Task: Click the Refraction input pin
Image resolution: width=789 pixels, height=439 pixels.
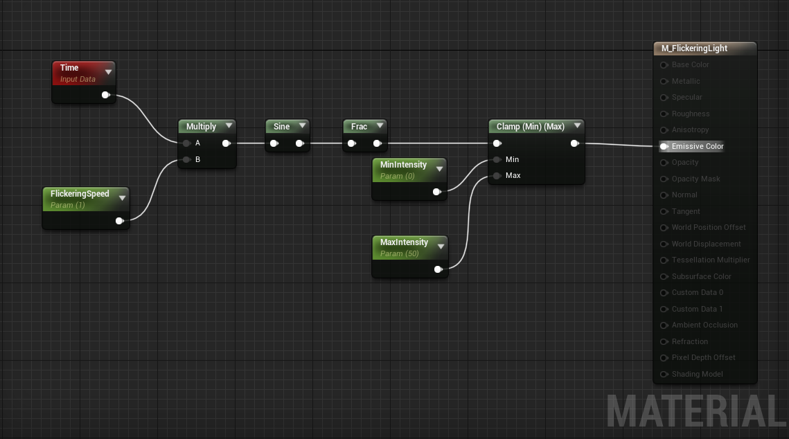Action: pyautogui.click(x=664, y=341)
